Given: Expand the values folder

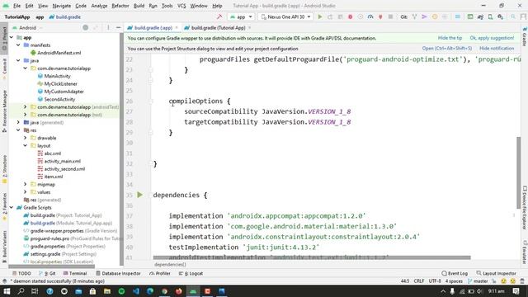Looking at the screenshot, I should point(26,192).
